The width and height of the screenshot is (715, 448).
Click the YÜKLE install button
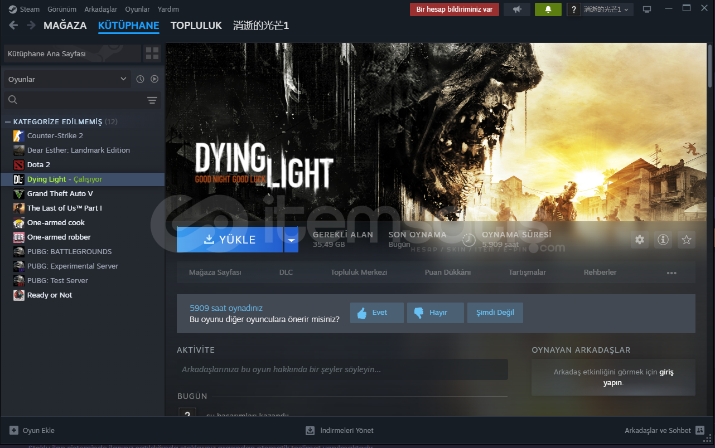pyautogui.click(x=230, y=240)
